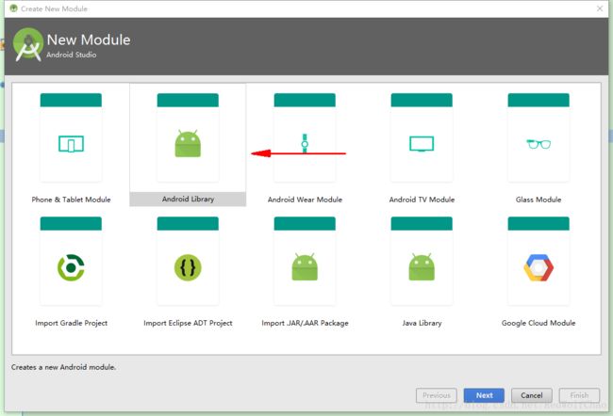Close the Create New Module window
Screen dimensions: 613x416
[x=600, y=8]
